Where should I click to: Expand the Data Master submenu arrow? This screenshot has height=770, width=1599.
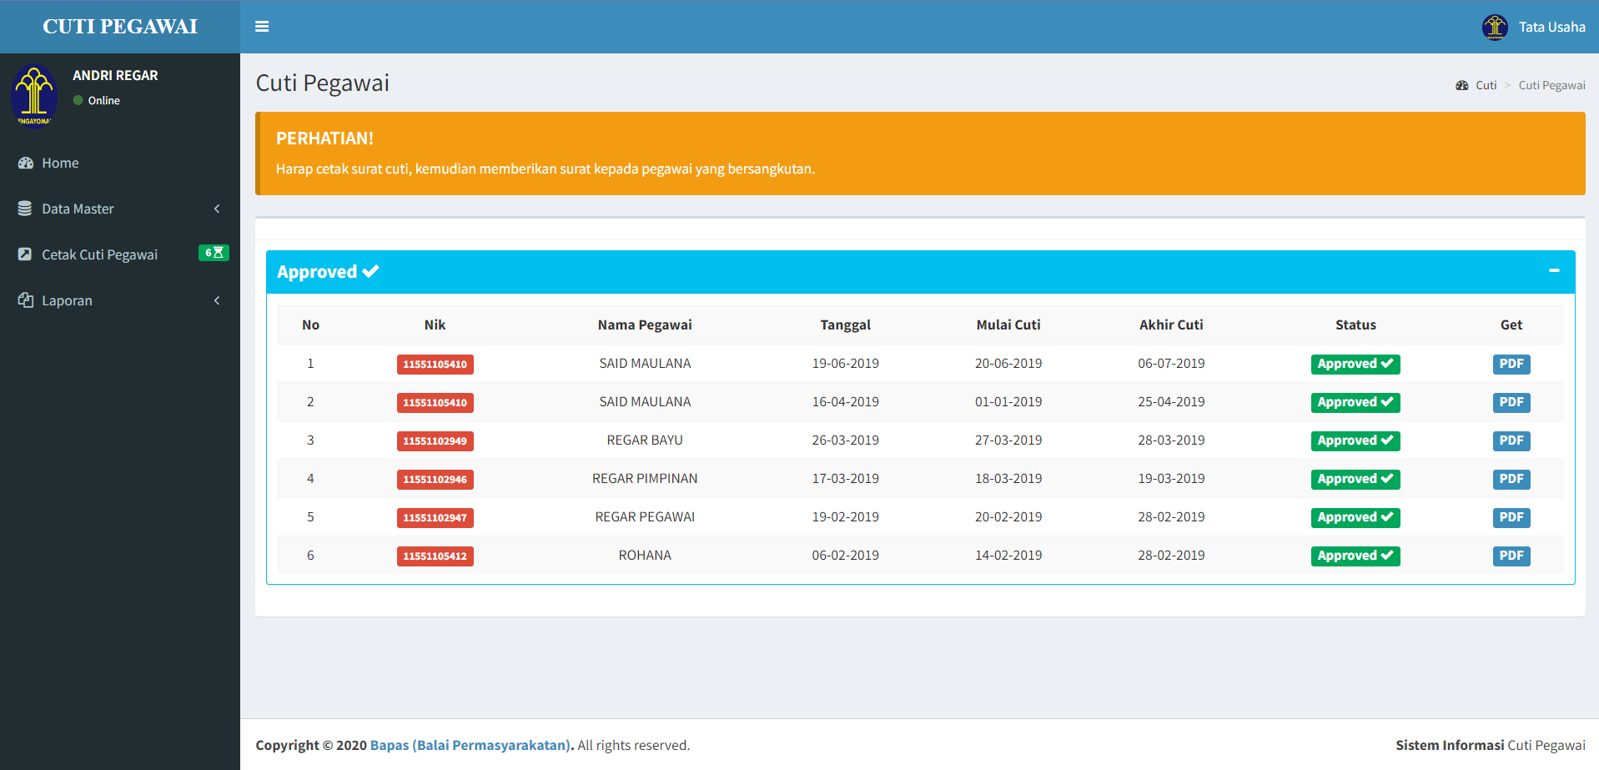[x=217, y=209]
